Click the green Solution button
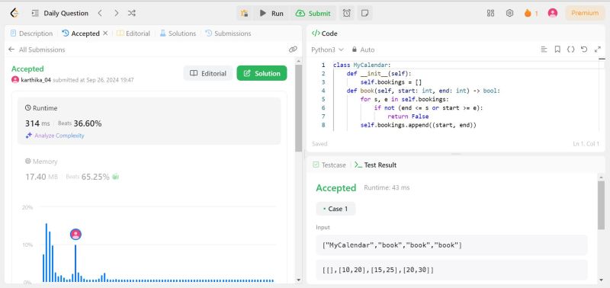Image resolution: width=610 pixels, height=288 pixels. point(262,73)
